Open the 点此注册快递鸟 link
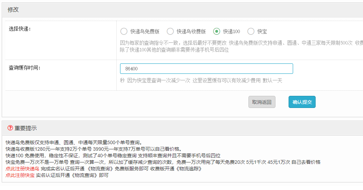The width and height of the screenshot is (363, 190). click(x=22, y=169)
